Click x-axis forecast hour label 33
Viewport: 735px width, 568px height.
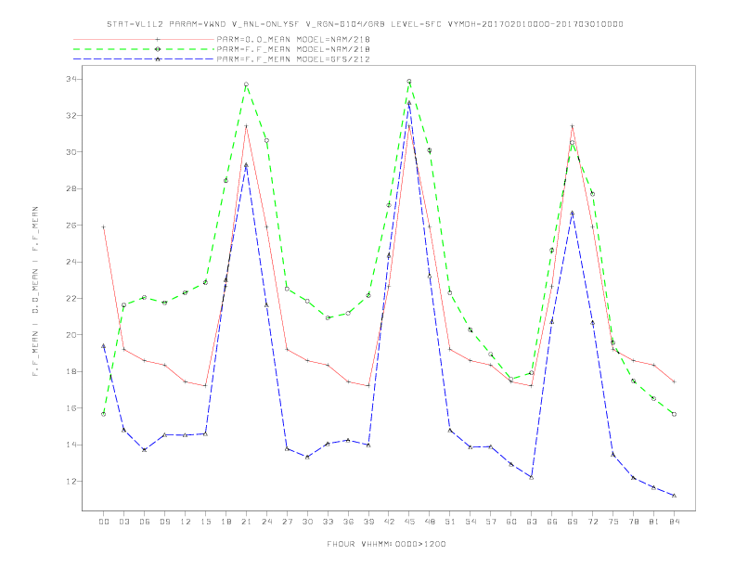(328, 522)
